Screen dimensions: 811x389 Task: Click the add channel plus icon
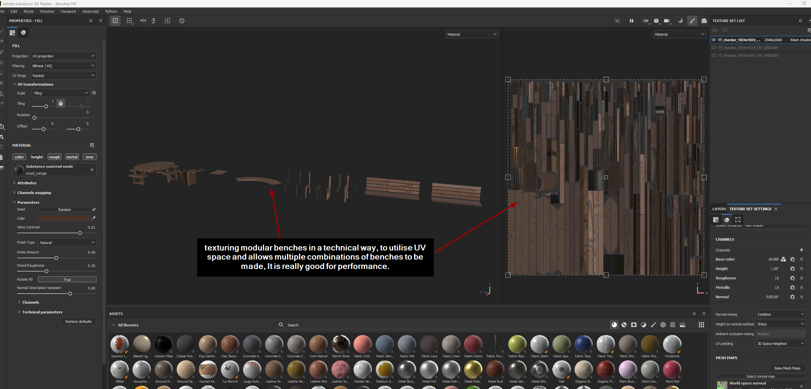[801, 250]
